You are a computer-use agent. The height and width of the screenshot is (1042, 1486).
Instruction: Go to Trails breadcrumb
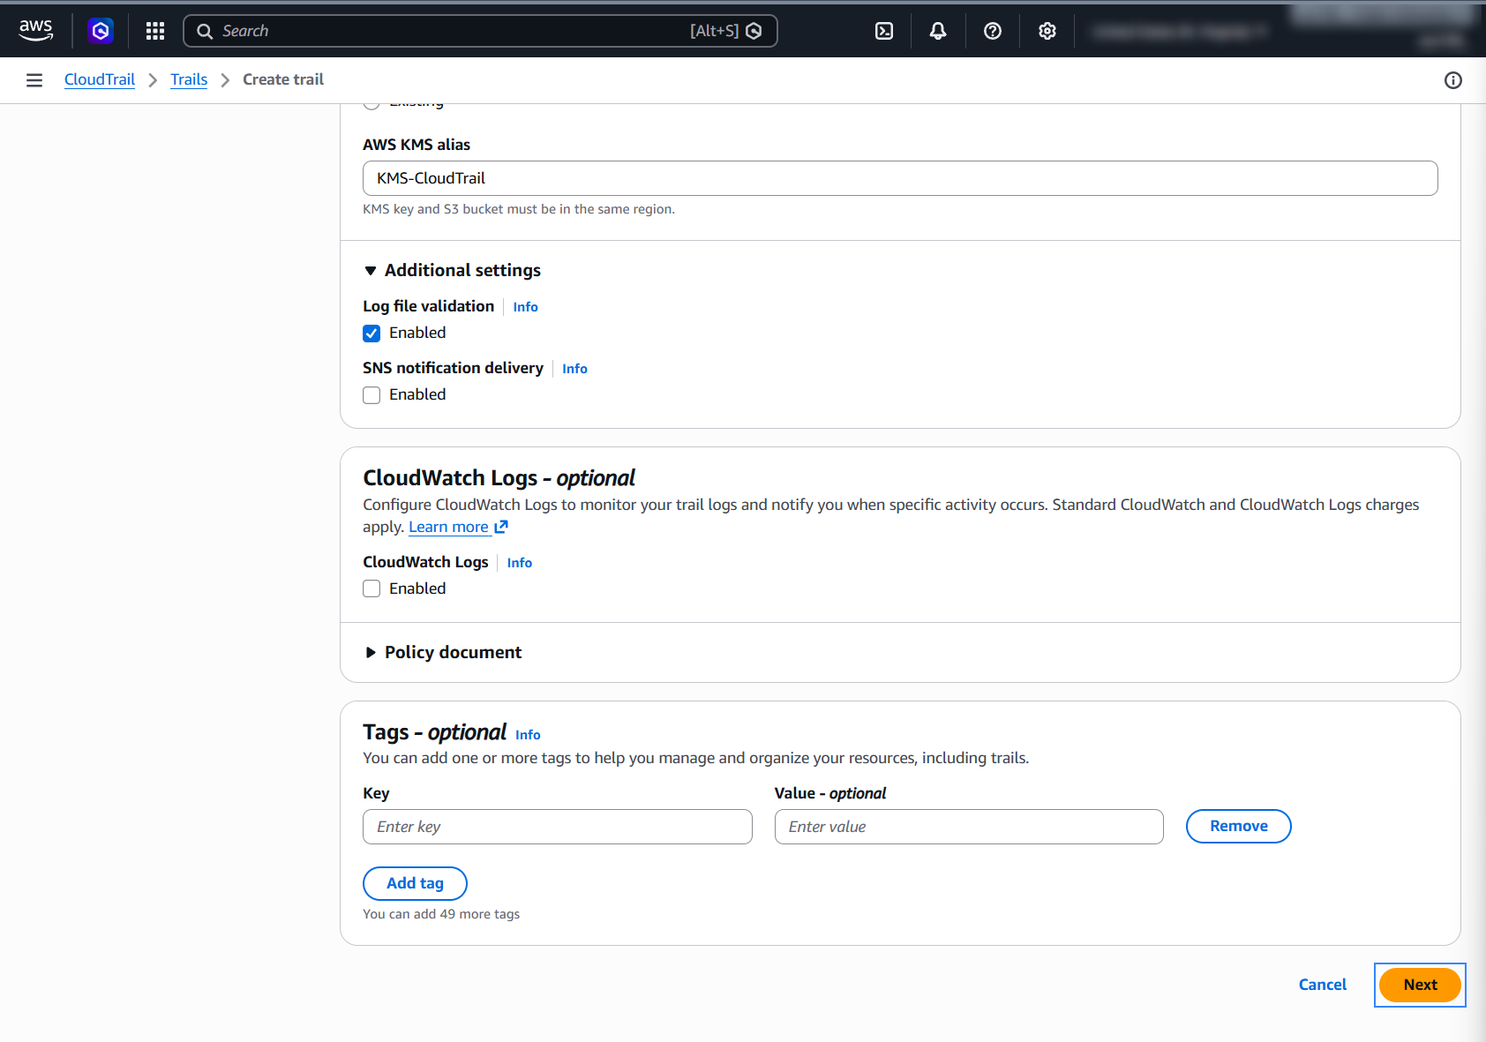click(x=189, y=79)
